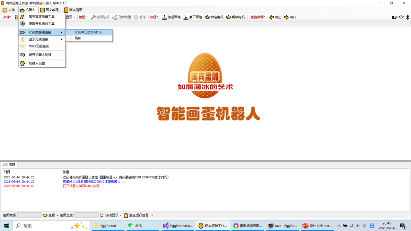Viewport: 411px width, 231px height.
Task: Choose the 底部开孔画线工具 menu item
Action: [x=41, y=24]
